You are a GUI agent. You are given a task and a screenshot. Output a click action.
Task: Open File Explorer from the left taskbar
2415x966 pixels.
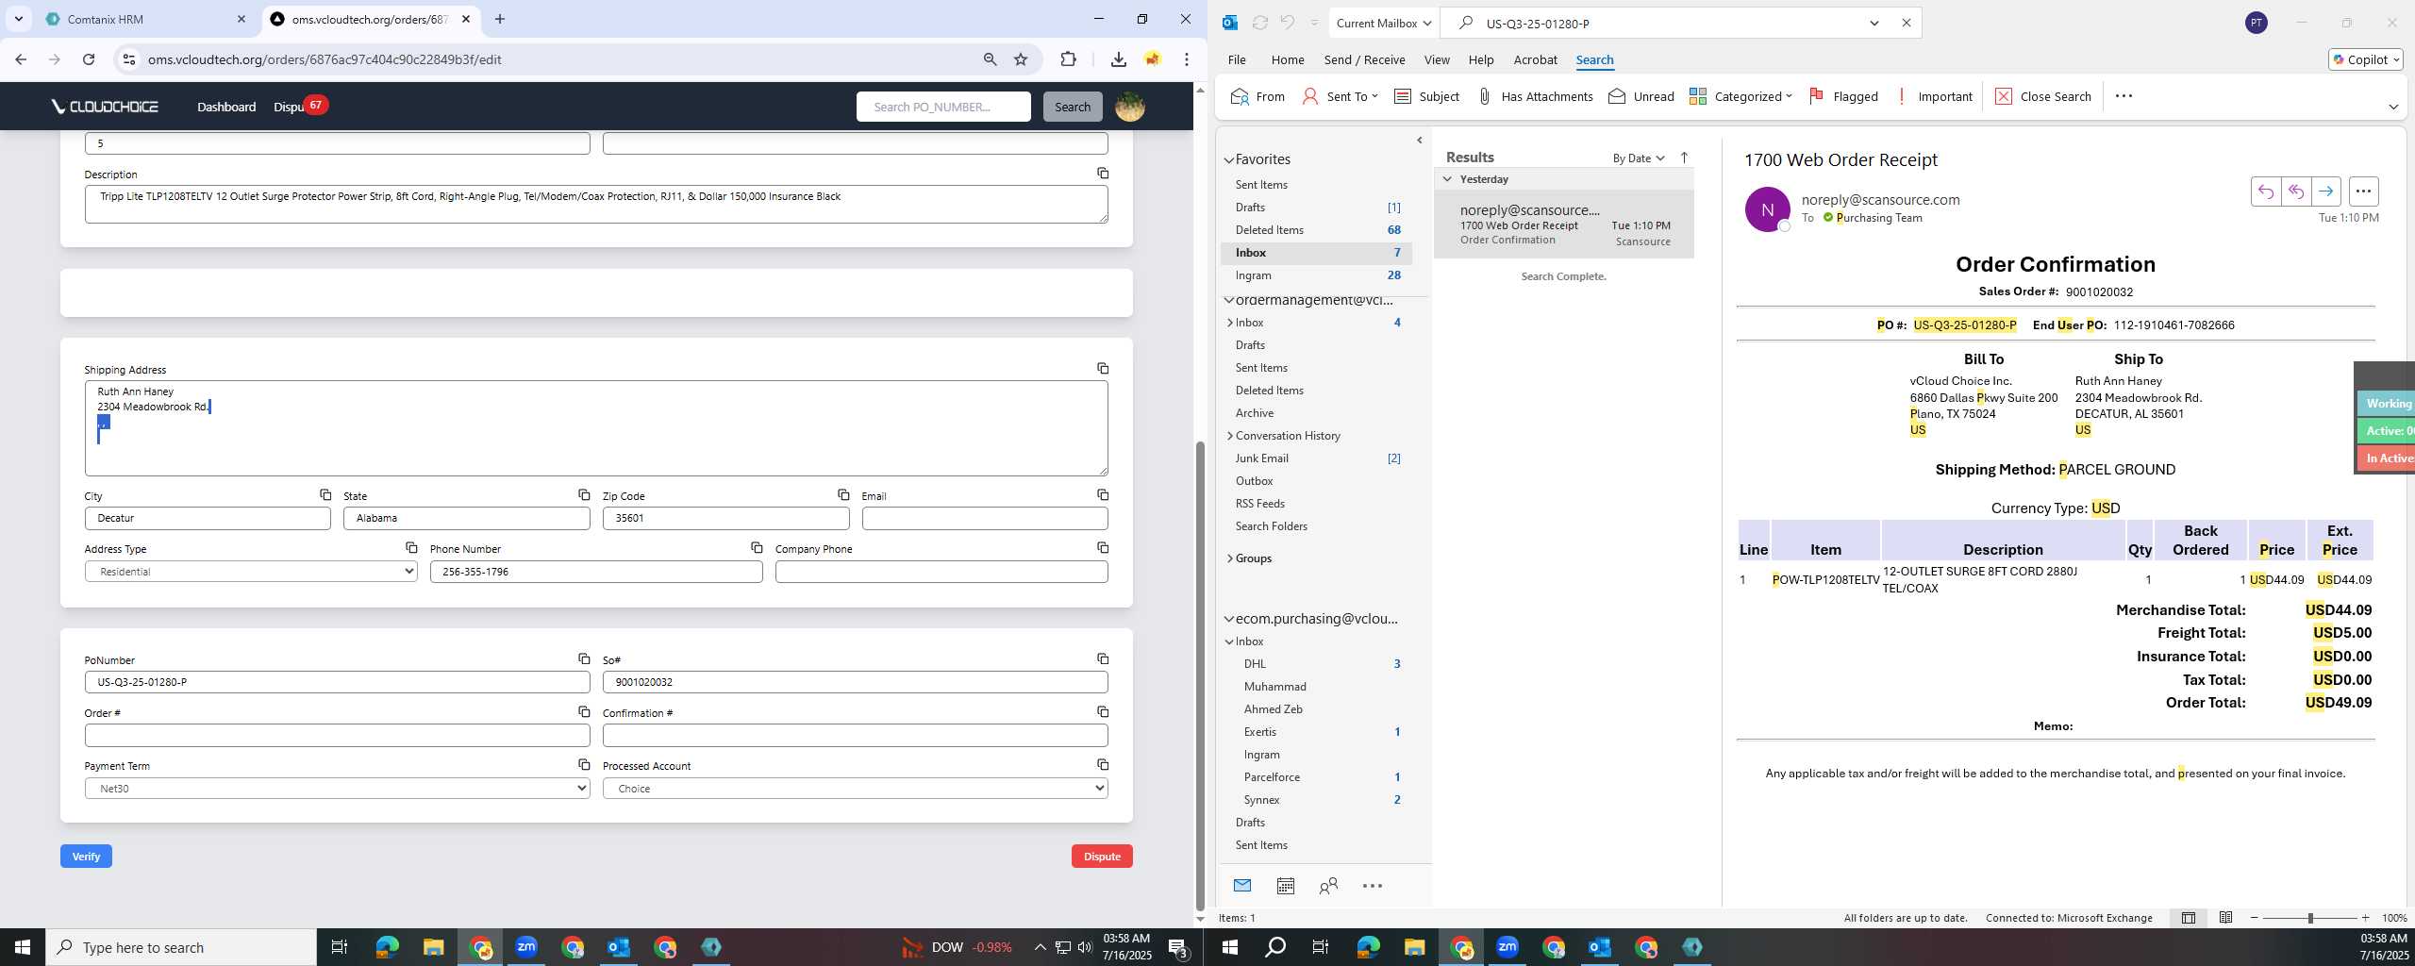point(433,947)
